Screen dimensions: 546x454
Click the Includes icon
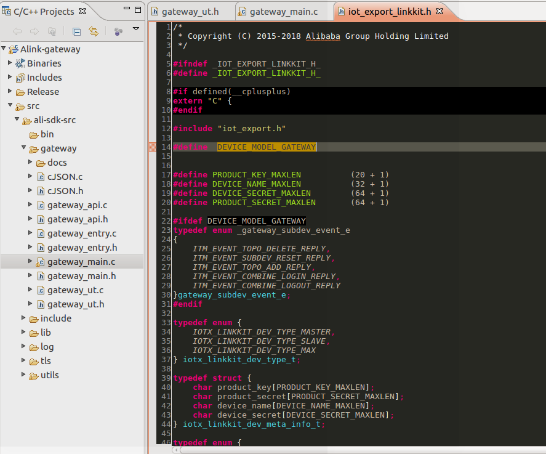pyautogui.click(x=20, y=78)
